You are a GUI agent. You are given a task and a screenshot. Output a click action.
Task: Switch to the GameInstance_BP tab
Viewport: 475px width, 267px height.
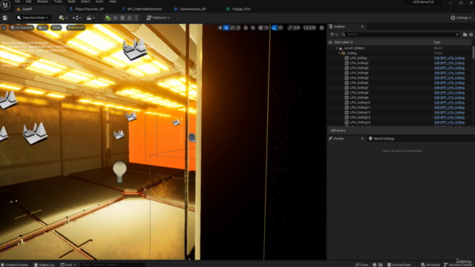point(193,9)
